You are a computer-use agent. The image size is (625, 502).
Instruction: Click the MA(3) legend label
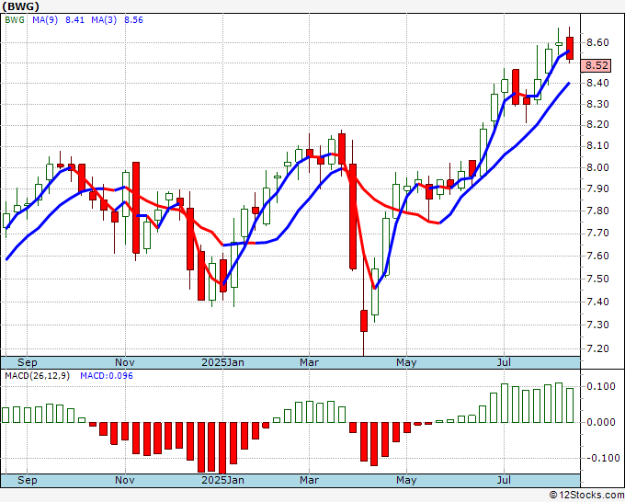[104, 20]
